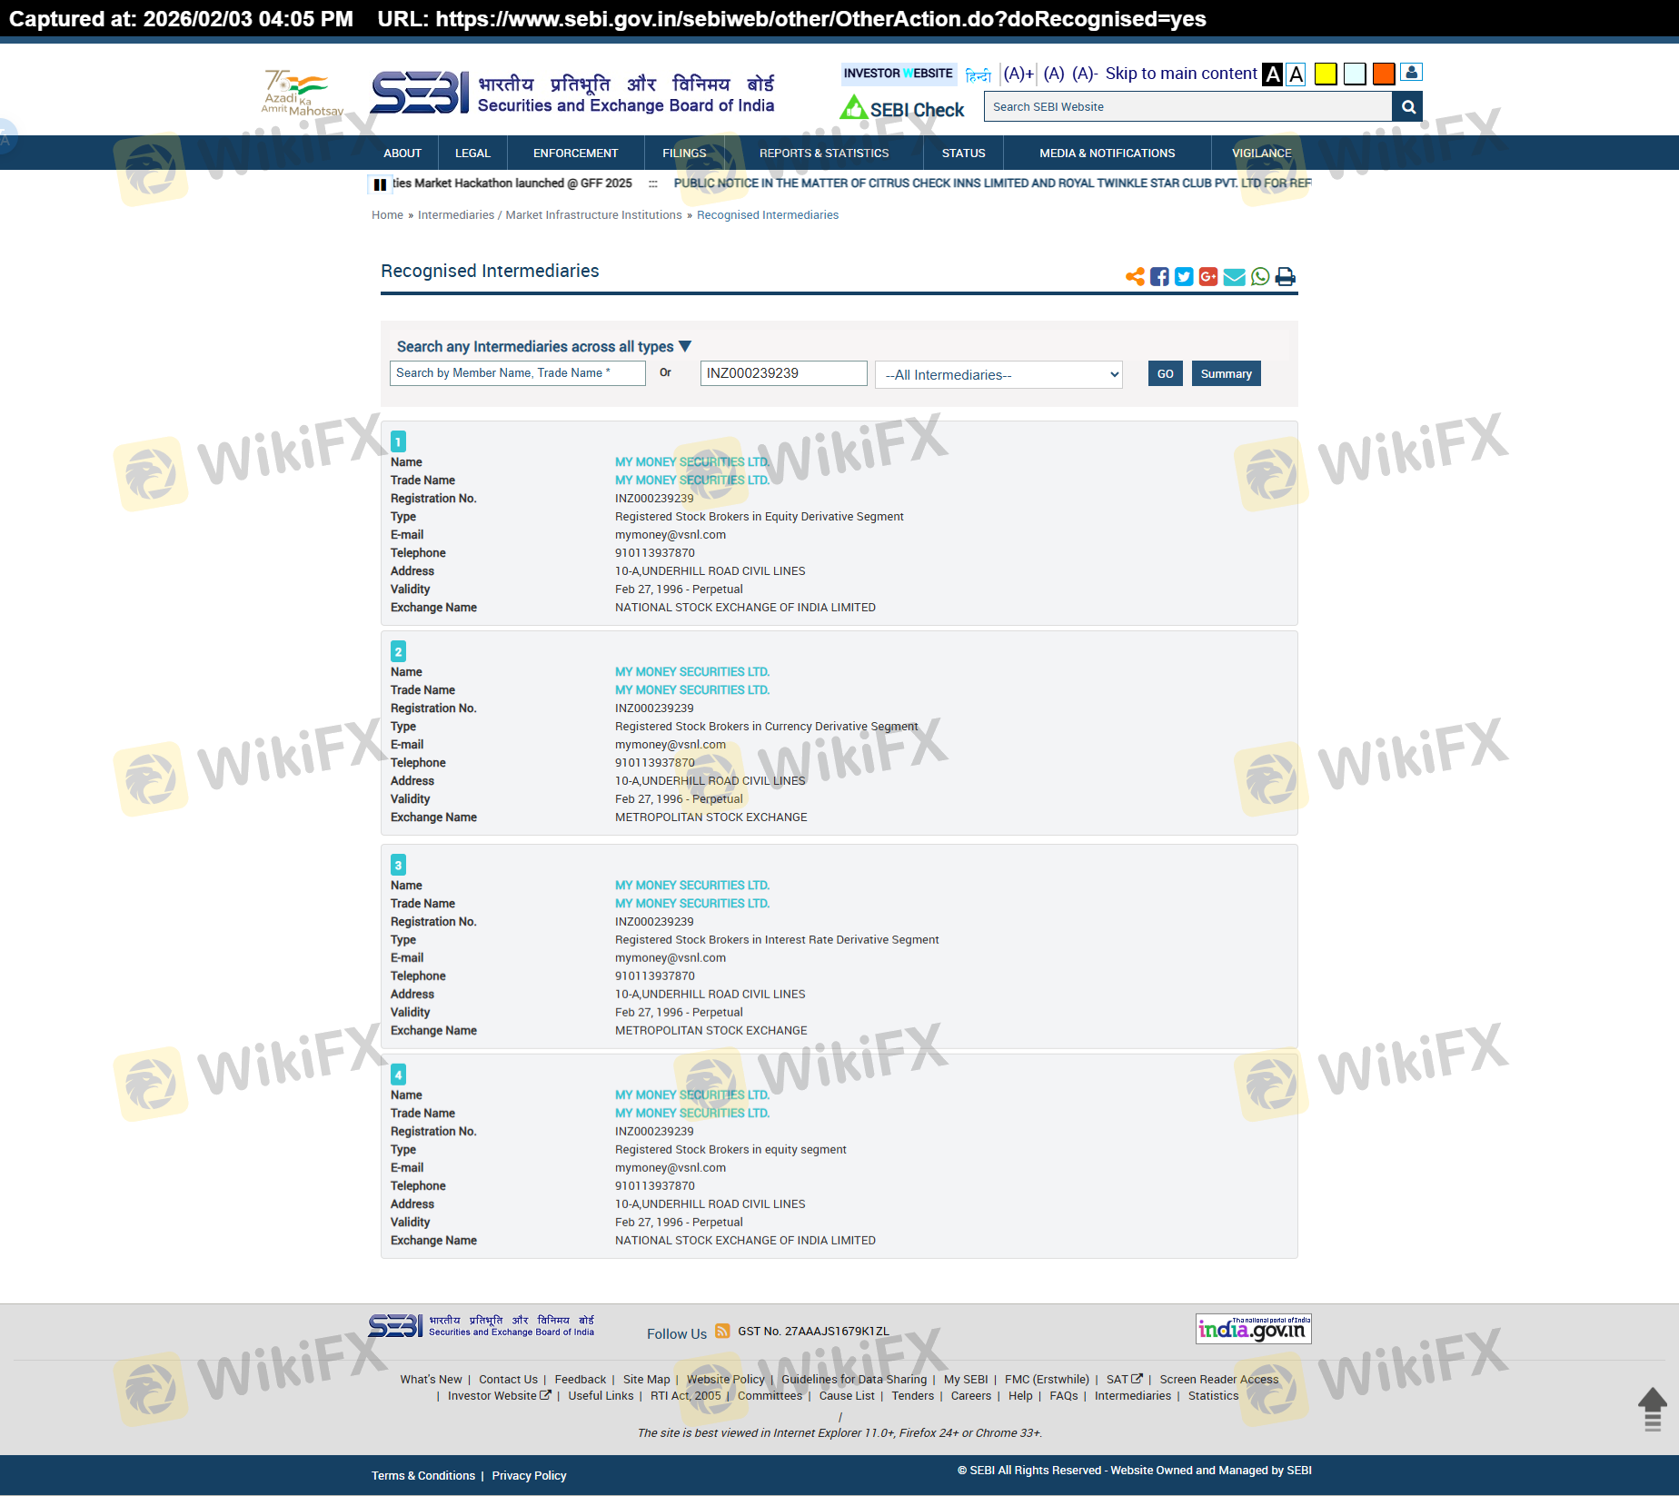Open the share options icon
1679x1496 pixels.
coord(1135,276)
